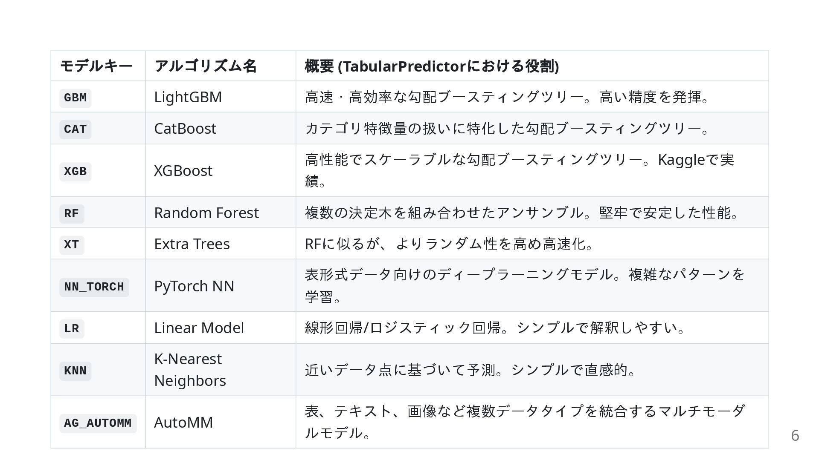Click the XT model key badge
Viewport: 819px width, 460px height.
point(72,245)
